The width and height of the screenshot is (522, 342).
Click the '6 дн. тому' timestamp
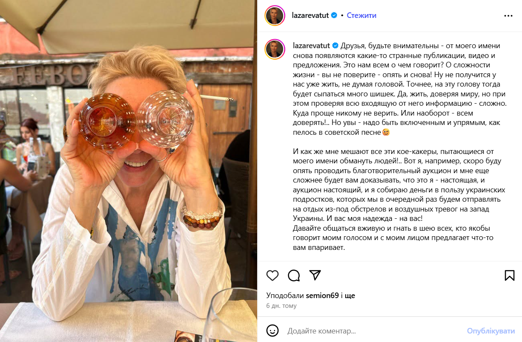281,306
